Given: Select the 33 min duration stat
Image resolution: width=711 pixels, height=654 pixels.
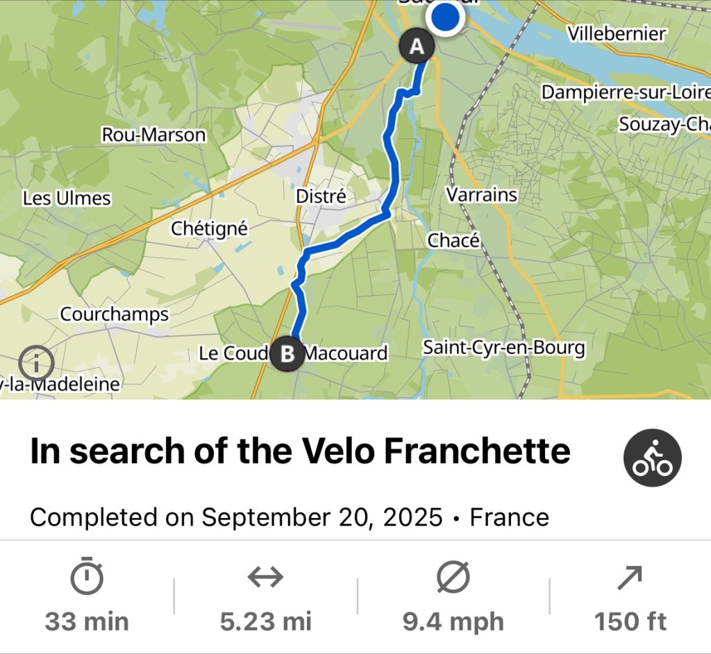Looking at the screenshot, I should tap(87, 621).
